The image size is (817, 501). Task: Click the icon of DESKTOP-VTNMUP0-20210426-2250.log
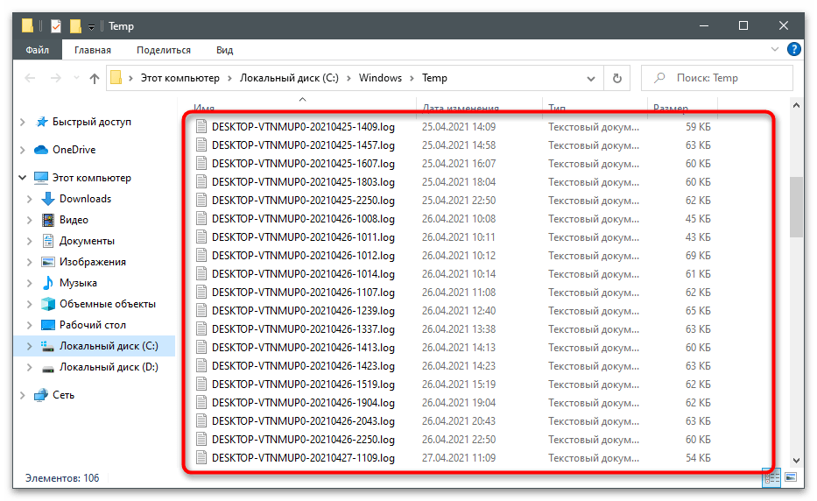pyautogui.click(x=201, y=440)
